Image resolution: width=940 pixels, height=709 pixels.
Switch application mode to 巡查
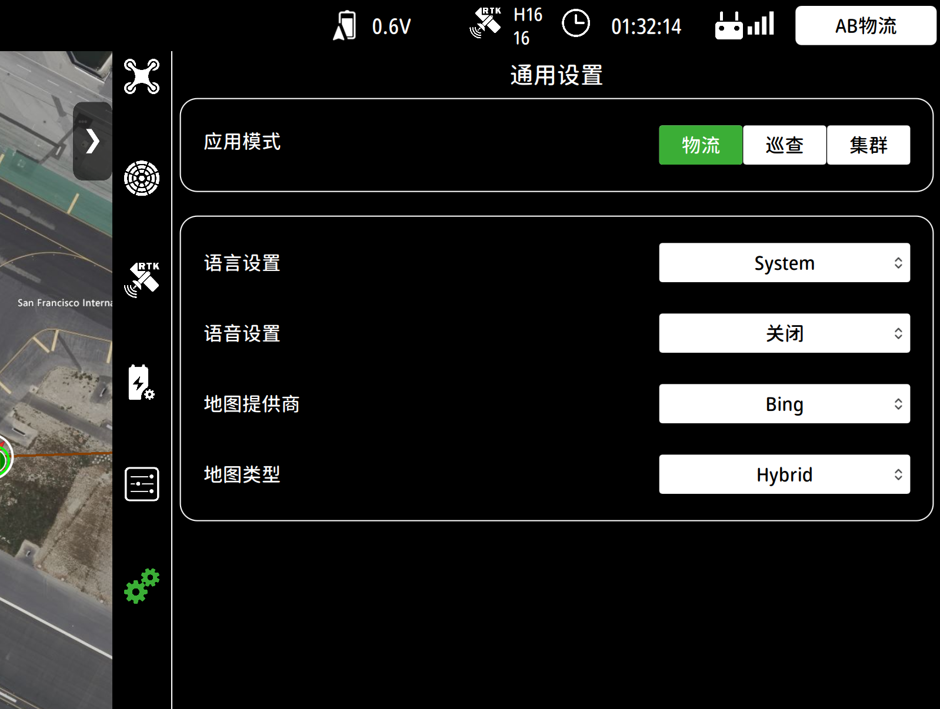pyautogui.click(x=784, y=145)
